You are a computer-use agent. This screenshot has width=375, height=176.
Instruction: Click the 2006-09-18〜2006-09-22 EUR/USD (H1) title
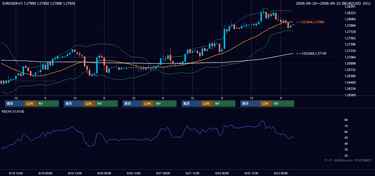coord(334,3)
